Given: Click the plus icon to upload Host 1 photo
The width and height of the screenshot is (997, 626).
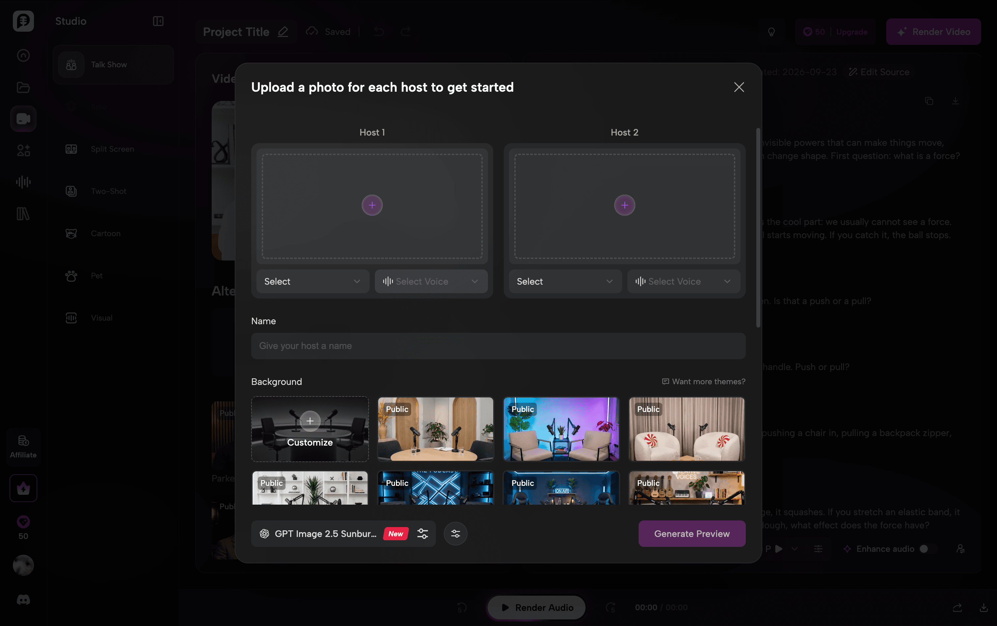Looking at the screenshot, I should (372, 205).
